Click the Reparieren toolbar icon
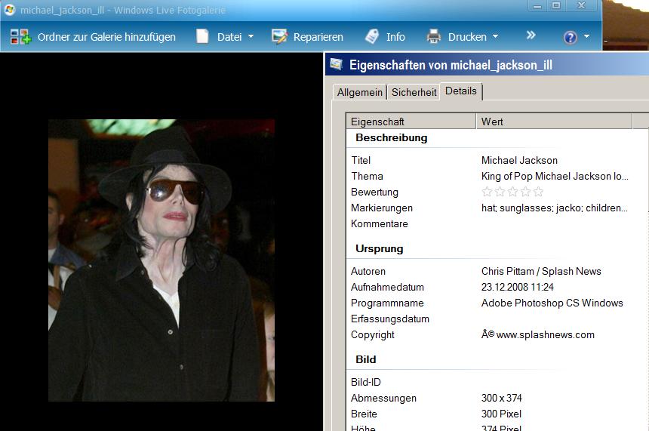Image resolution: width=649 pixels, height=431 pixels. [x=280, y=36]
